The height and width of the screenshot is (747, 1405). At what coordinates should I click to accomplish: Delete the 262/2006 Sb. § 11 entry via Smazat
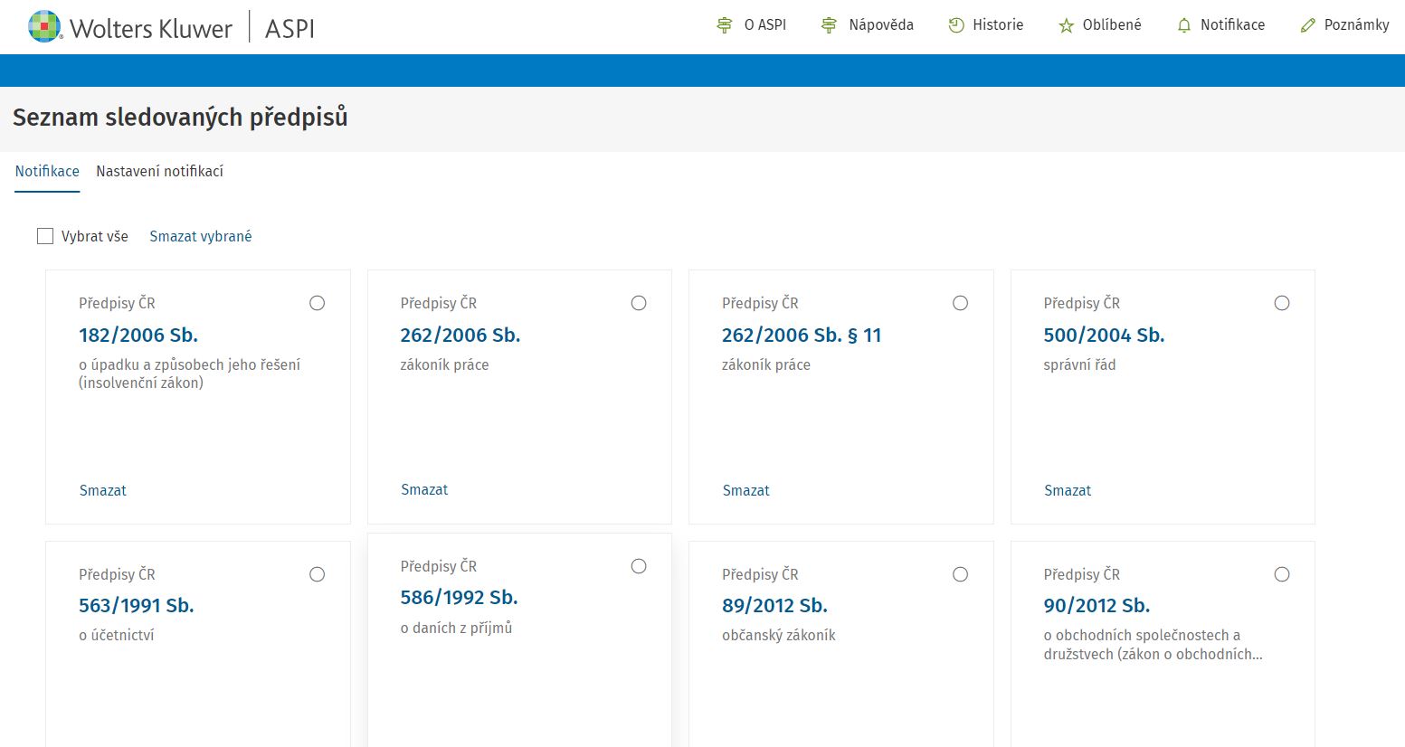tap(745, 490)
